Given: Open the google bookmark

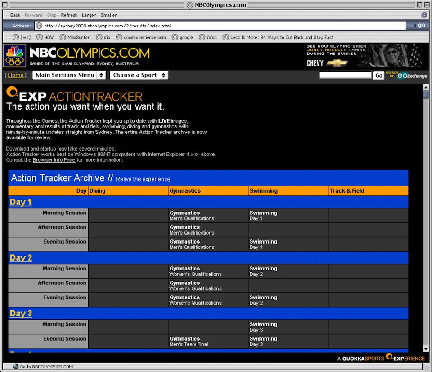Looking at the screenshot, I should pos(182,37).
